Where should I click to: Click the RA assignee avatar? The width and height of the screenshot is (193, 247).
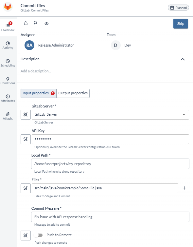click(x=29, y=45)
